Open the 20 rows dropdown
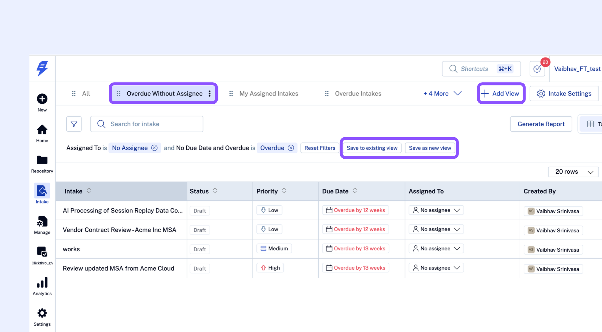The image size is (602, 332). point(573,172)
